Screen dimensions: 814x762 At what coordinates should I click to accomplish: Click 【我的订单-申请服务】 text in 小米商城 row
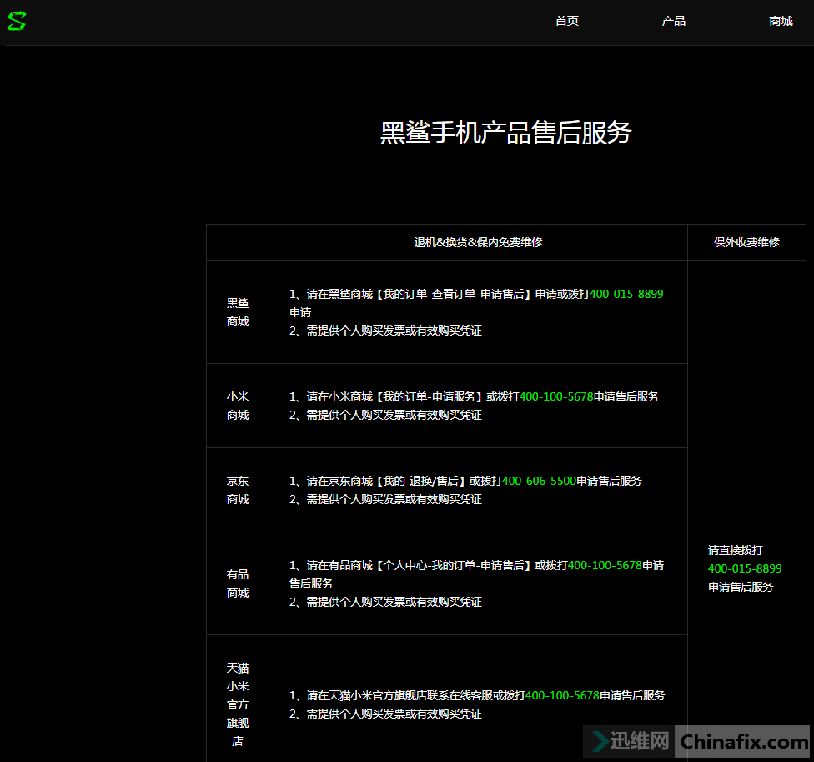[x=430, y=396]
